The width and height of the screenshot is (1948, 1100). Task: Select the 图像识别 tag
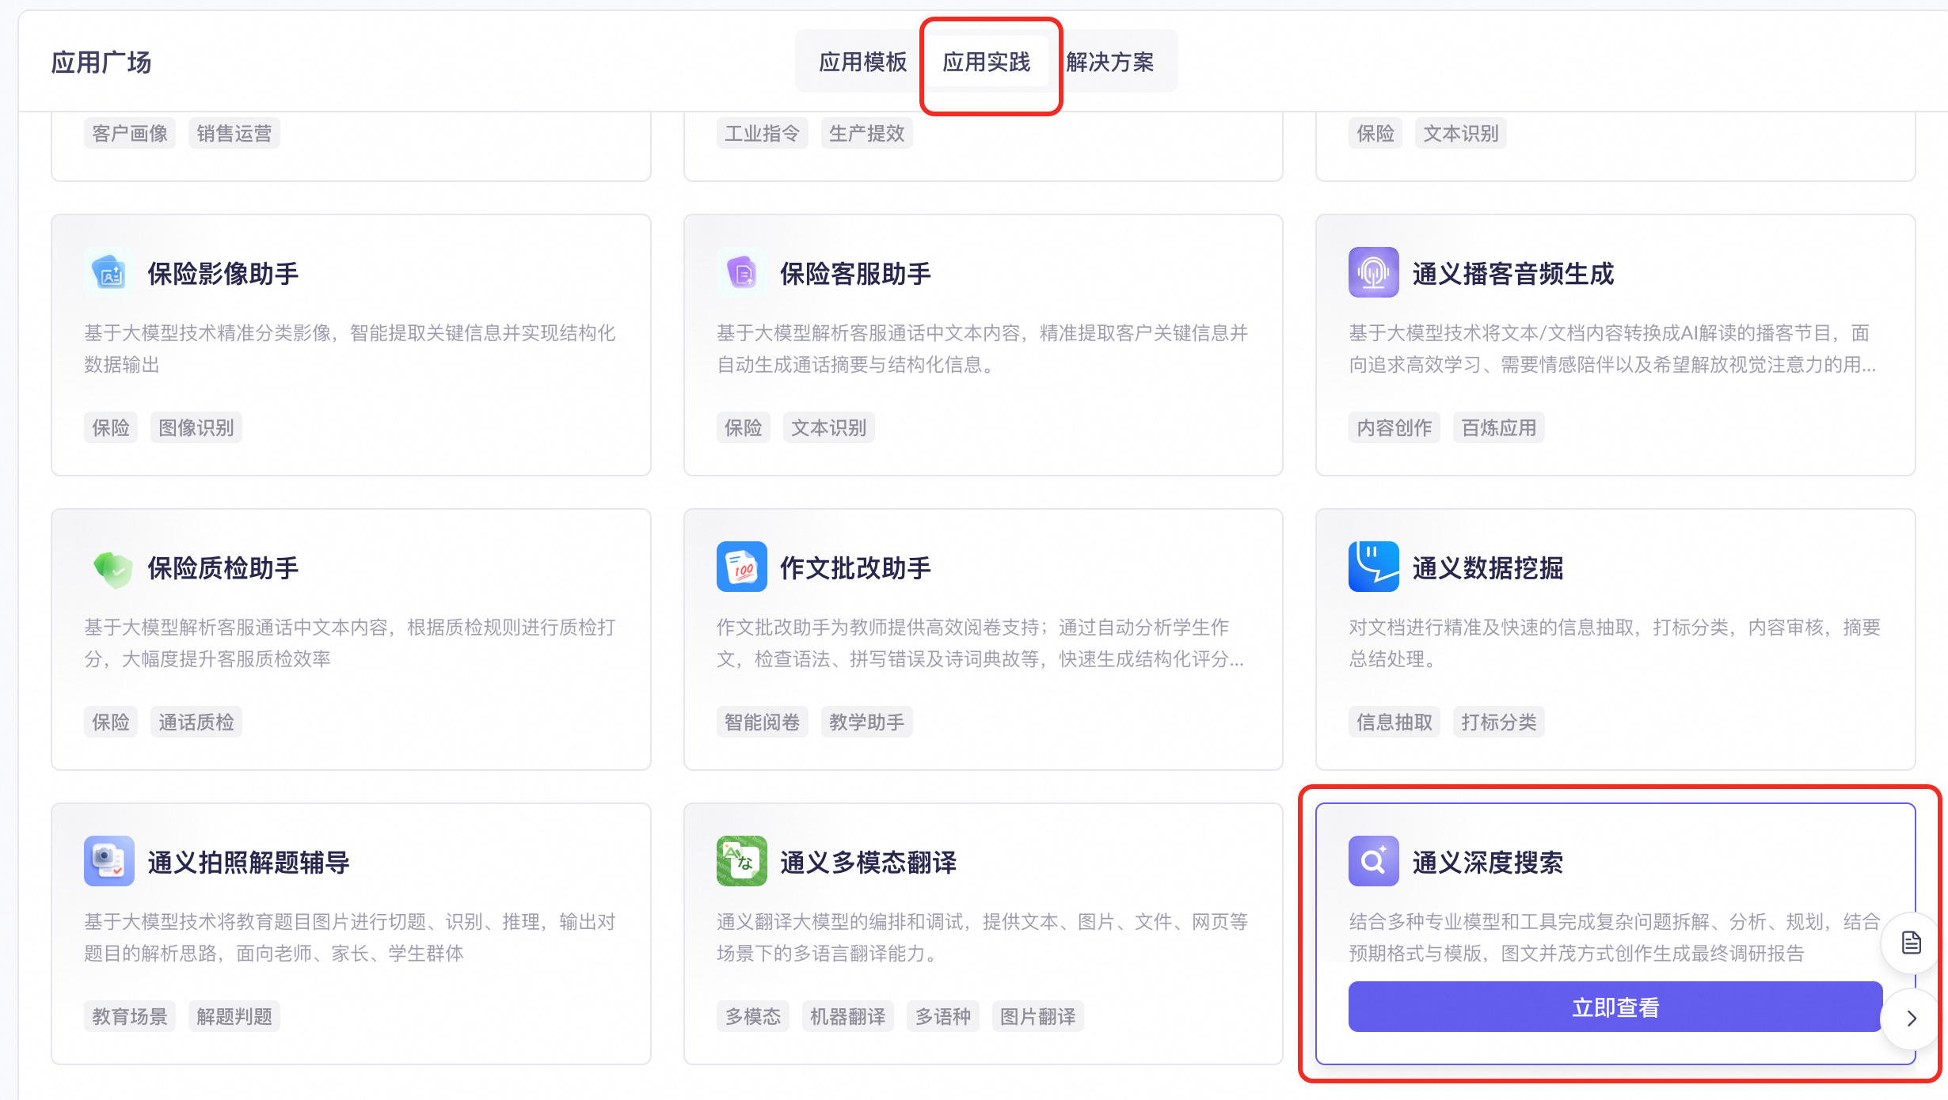(196, 427)
